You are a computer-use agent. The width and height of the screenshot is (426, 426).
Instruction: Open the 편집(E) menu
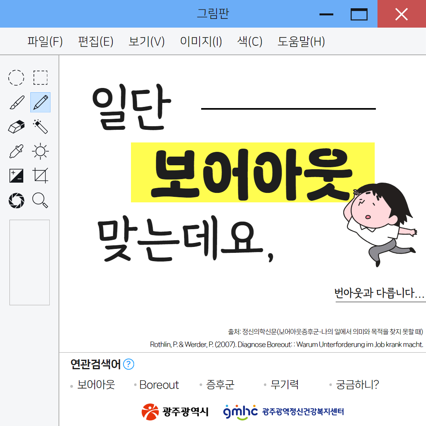pyautogui.click(x=96, y=41)
